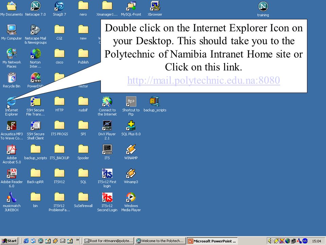Viewport: 326px width, 245px height.
Task: Click the Winamp Quick Launch icon
Action: (55, 241)
